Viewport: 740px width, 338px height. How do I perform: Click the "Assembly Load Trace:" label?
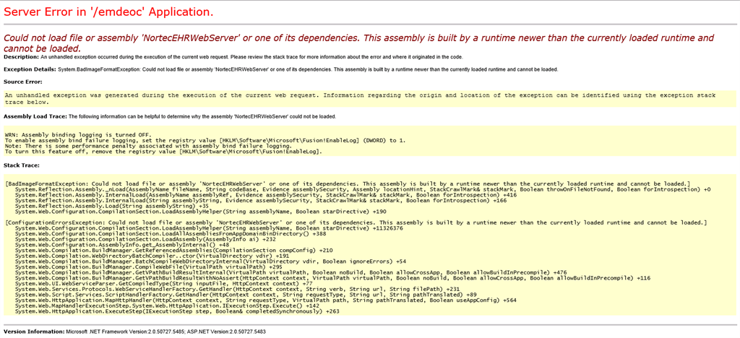[x=35, y=116]
